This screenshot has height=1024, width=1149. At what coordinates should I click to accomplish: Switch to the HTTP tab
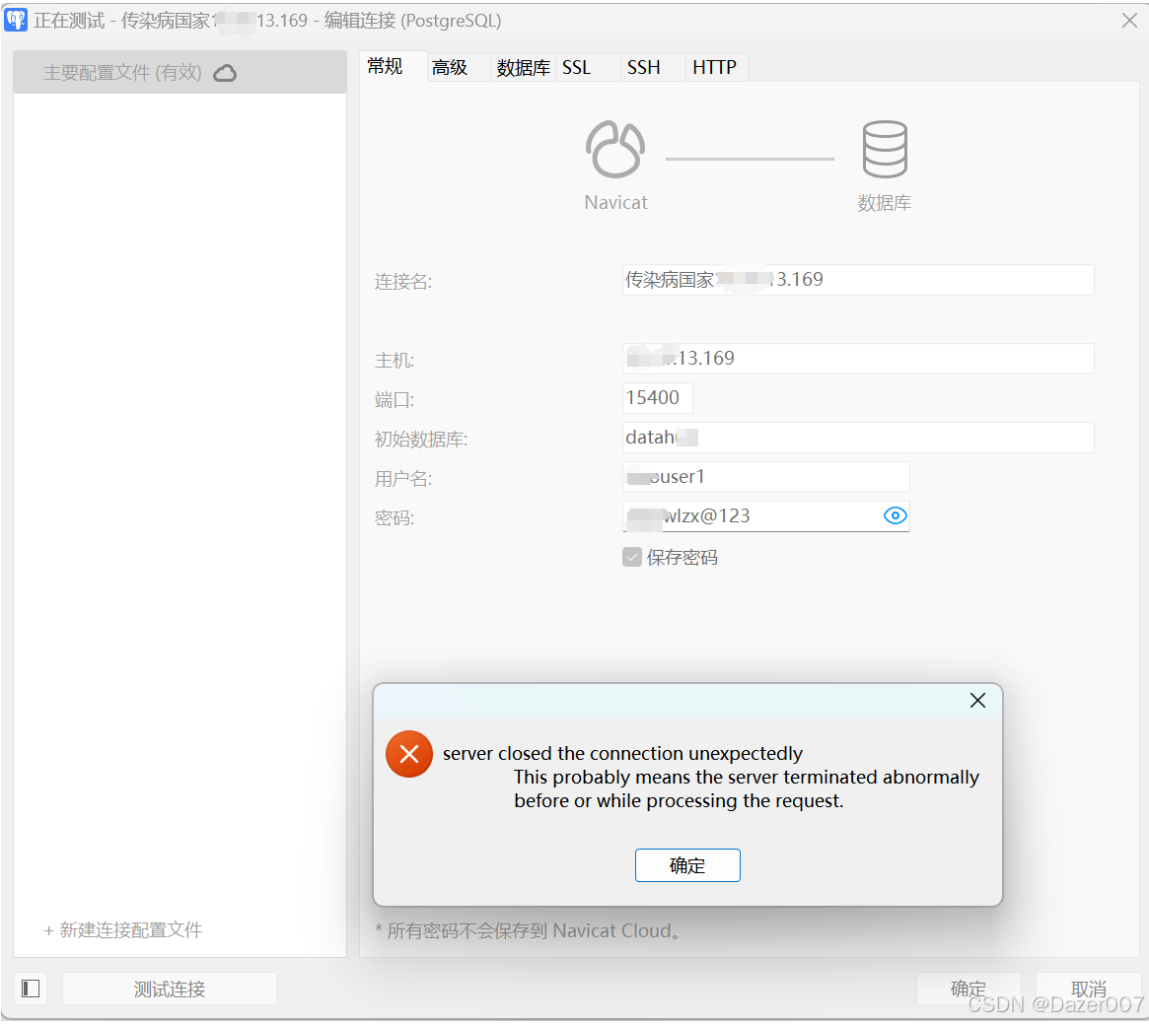[x=713, y=66]
